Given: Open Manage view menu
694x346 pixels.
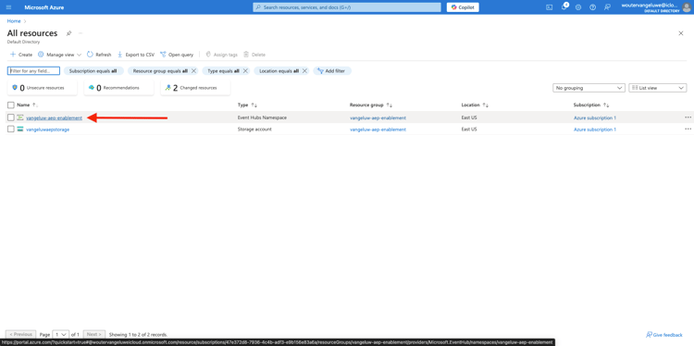Looking at the screenshot, I should [59, 55].
